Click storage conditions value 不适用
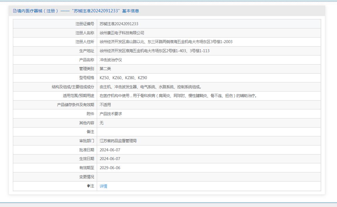The height and width of the screenshot is (207, 337). tap(105, 105)
